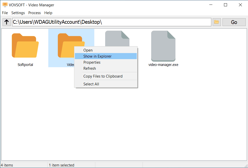Viewport: 248px width, 168px height.
Task: Select the video-manager.exe file icon
Action: tap(163, 46)
